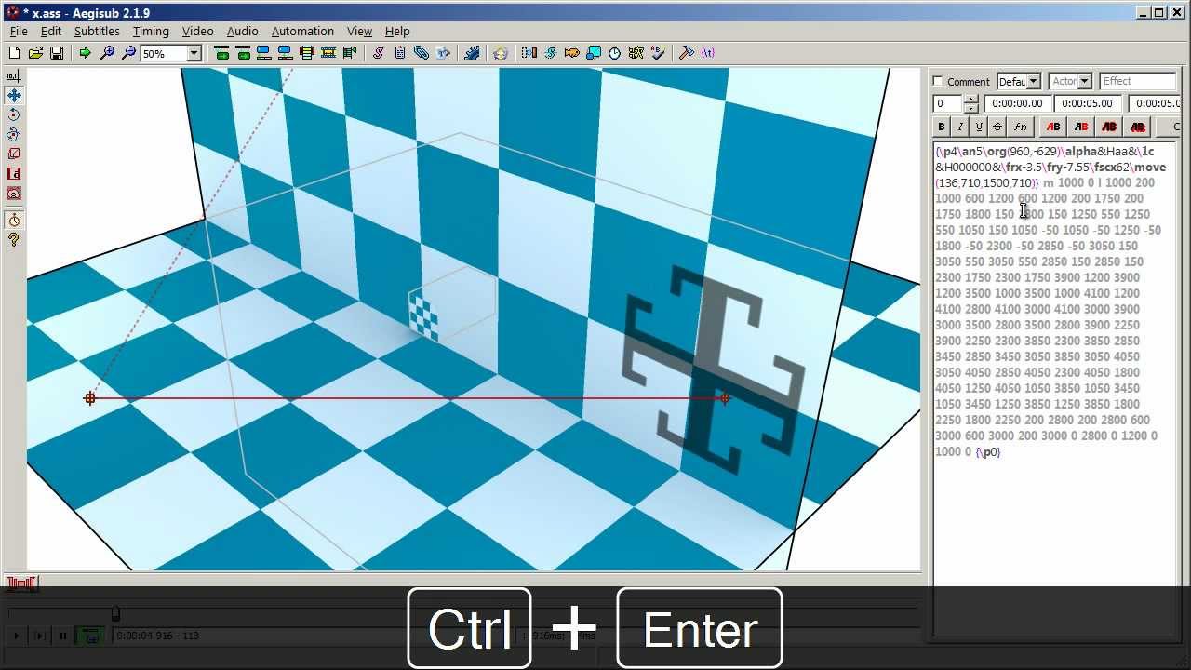This screenshot has height=670, width=1191.
Task: Toggle Strikeout formatting button
Action: point(997,127)
